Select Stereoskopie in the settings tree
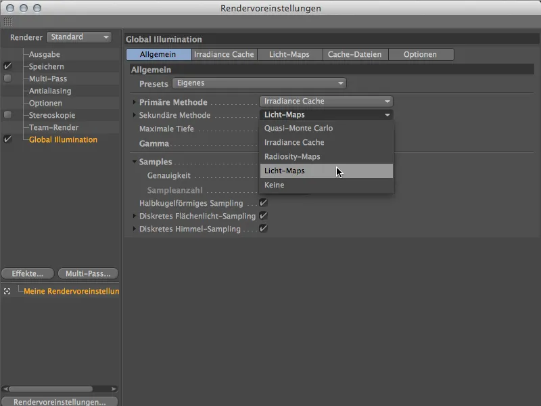 [x=52, y=115]
